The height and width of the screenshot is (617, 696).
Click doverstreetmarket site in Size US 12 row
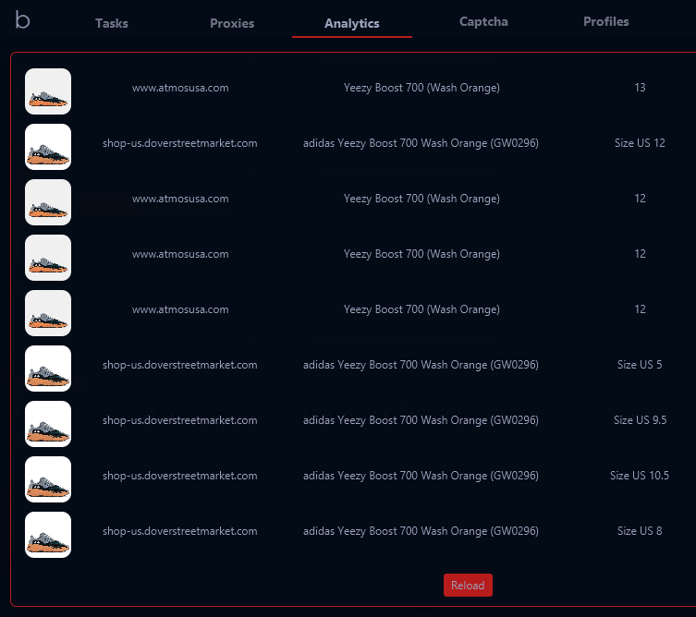point(179,143)
